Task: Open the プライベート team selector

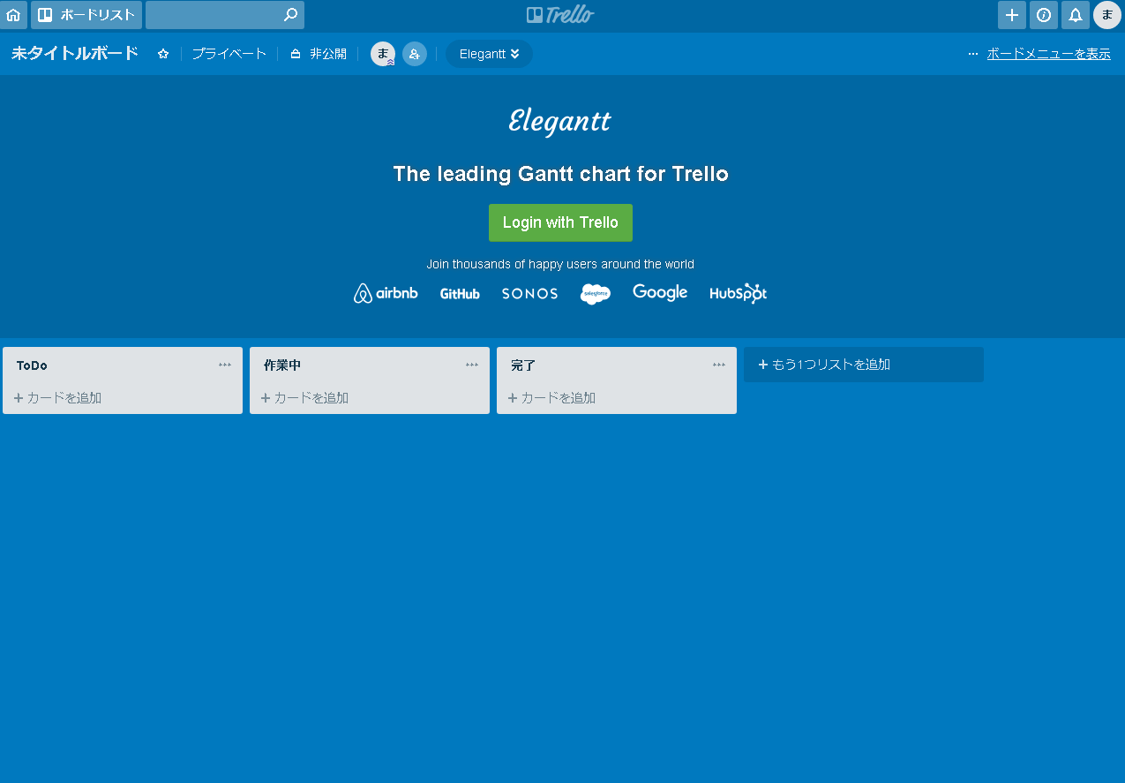Action: pyautogui.click(x=229, y=54)
